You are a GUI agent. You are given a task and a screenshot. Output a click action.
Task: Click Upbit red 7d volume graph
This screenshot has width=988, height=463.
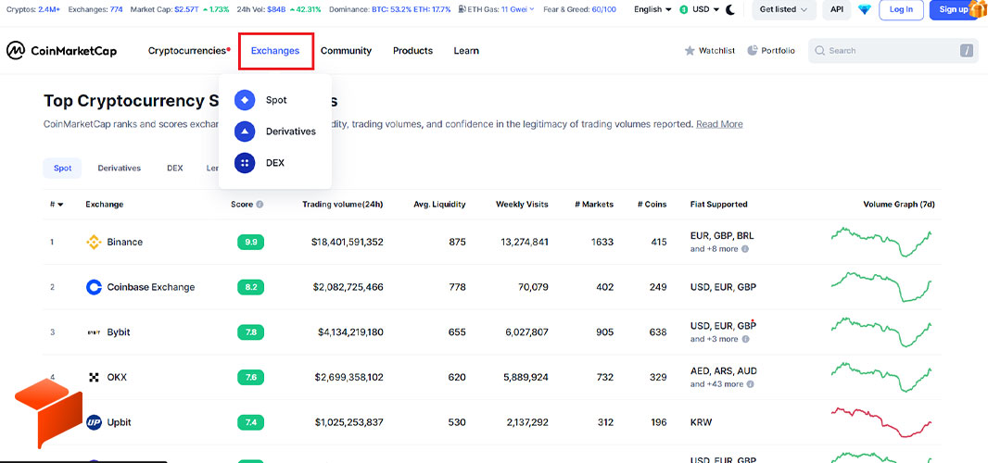tap(881, 422)
